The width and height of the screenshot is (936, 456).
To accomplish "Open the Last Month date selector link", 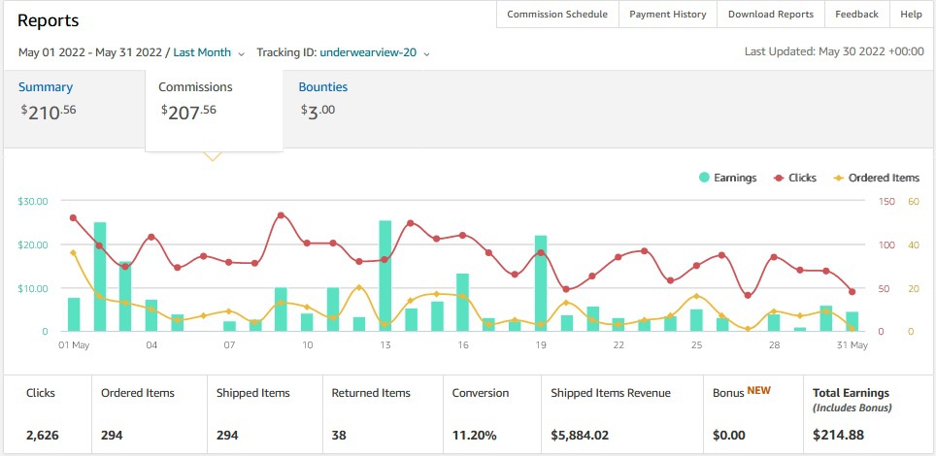I will coord(202,52).
